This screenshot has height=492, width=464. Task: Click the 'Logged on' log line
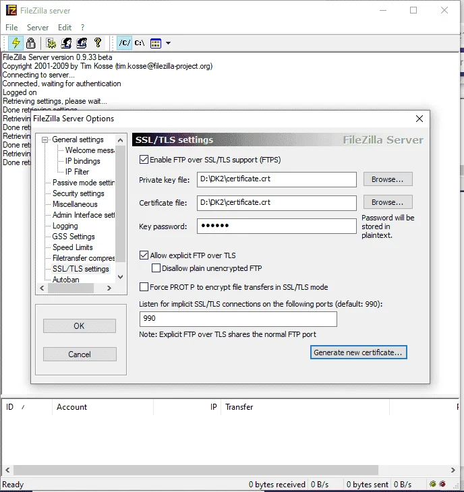pyautogui.click(x=20, y=92)
